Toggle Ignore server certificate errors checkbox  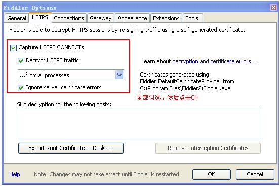click(21, 88)
